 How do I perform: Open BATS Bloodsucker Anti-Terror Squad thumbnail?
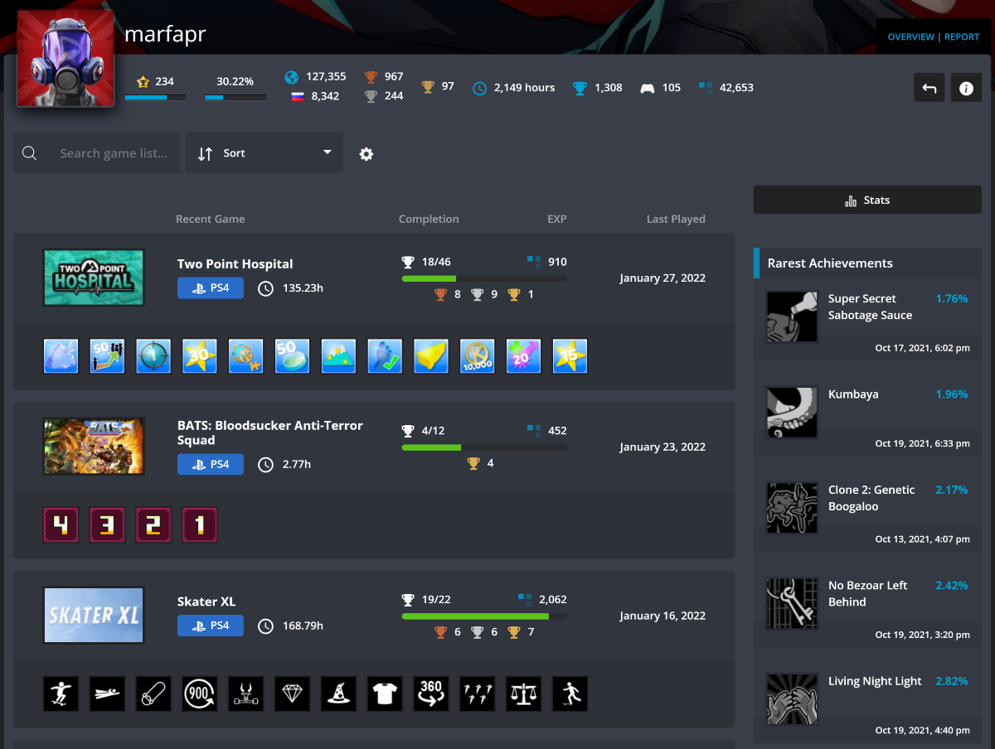pos(94,447)
